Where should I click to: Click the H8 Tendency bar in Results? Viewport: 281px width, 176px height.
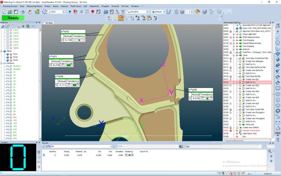pyautogui.click(x=129, y=155)
